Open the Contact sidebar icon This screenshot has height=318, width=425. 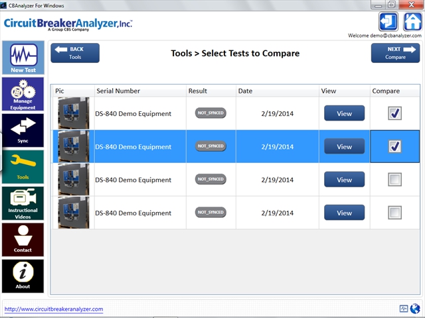point(23,240)
